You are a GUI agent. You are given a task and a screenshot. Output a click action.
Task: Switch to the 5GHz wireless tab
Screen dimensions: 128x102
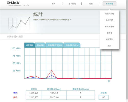click(72, 45)
